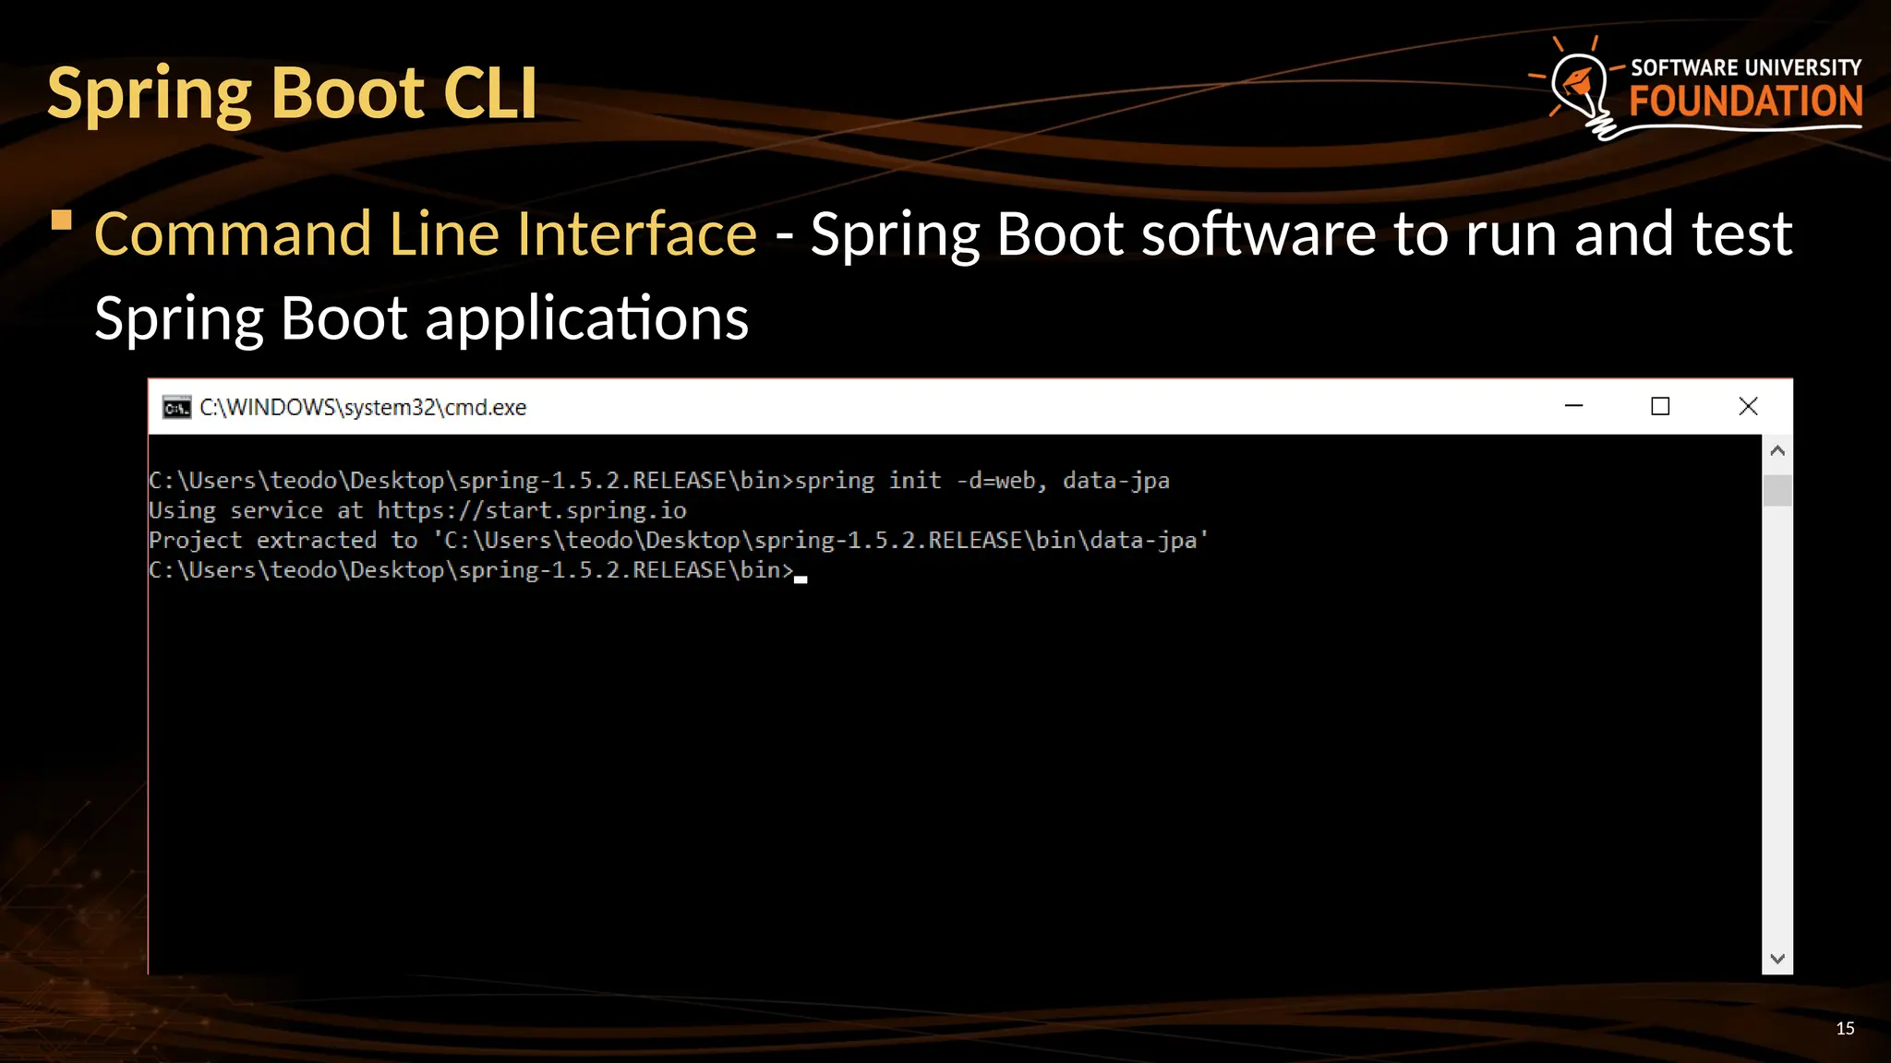Minimize the cmd.exe window

pyautogui.click(x=1574, y=406)
